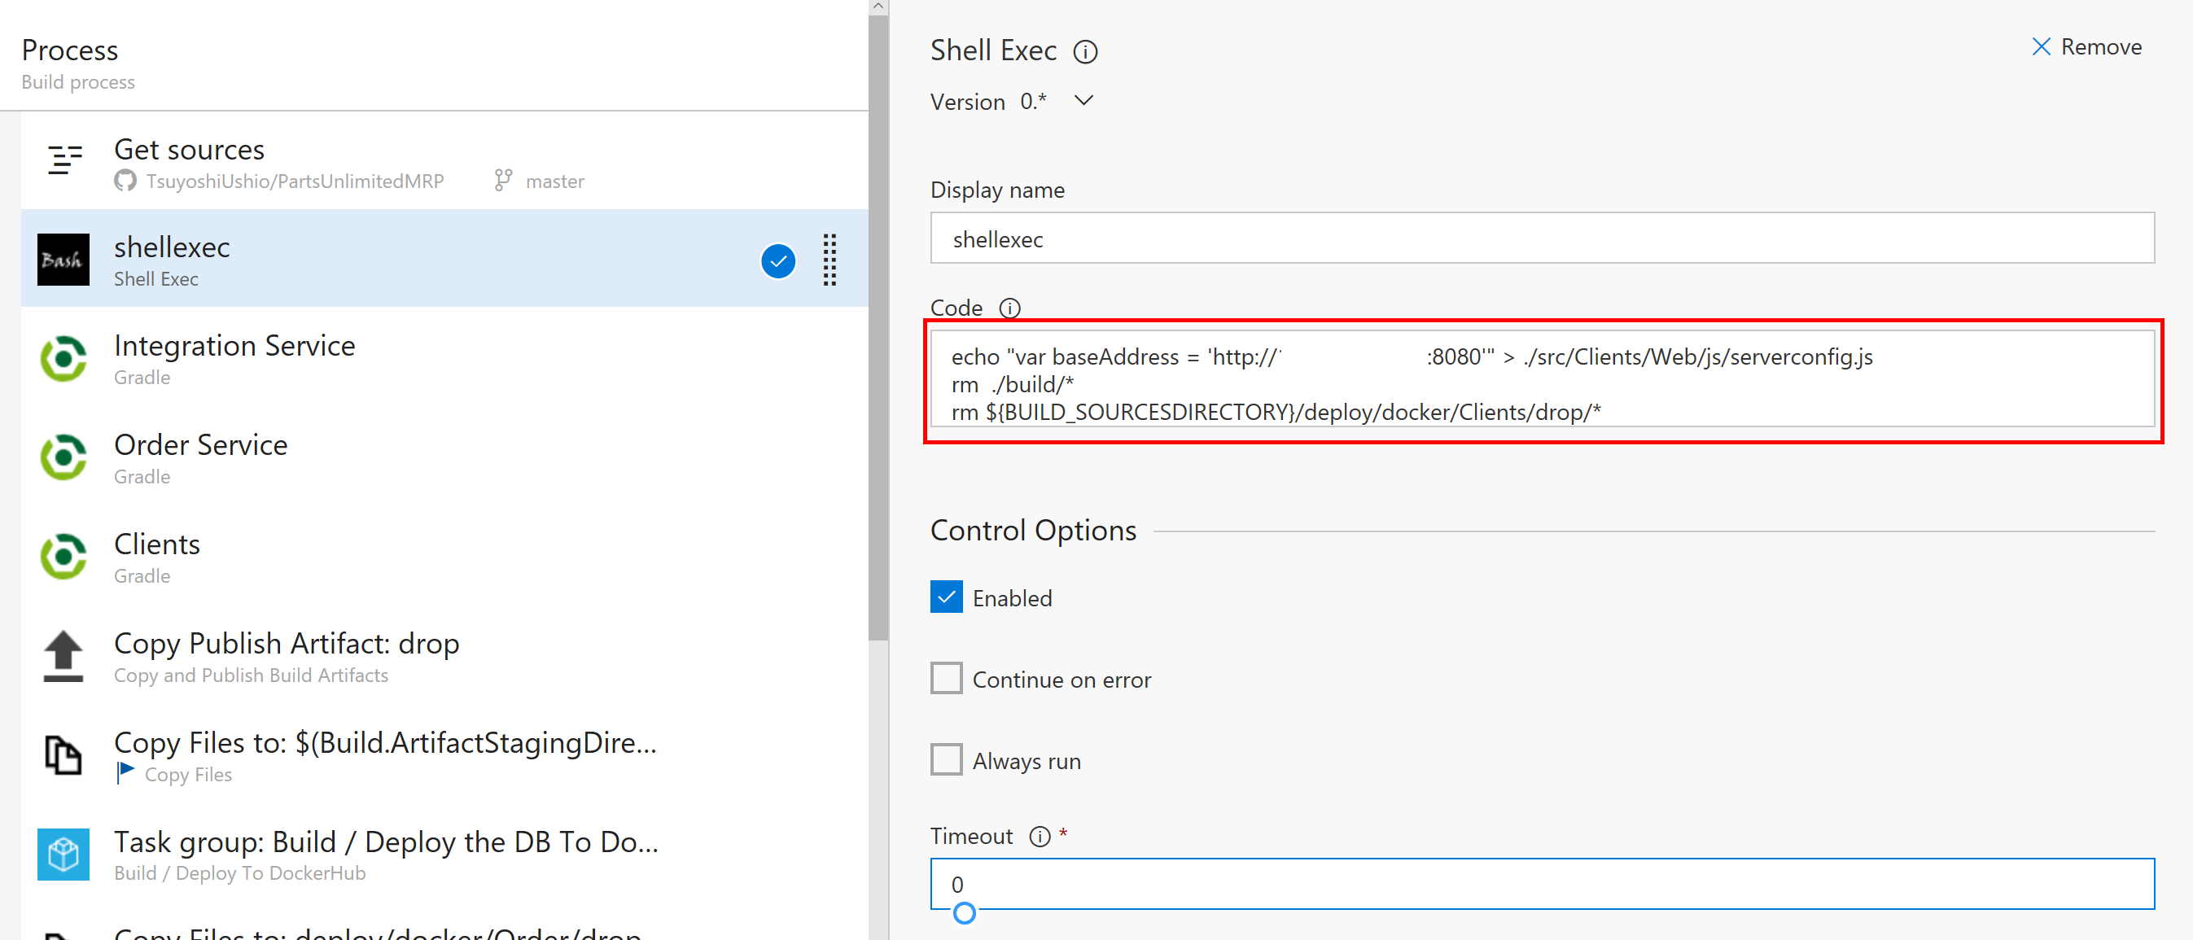Check the Always run option

[946, 759]
